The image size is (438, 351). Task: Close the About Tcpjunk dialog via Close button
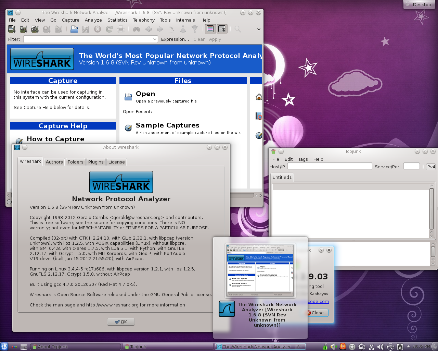[x=317, y=313]
